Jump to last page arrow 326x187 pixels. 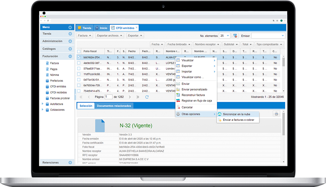click(x=138, y=97)
